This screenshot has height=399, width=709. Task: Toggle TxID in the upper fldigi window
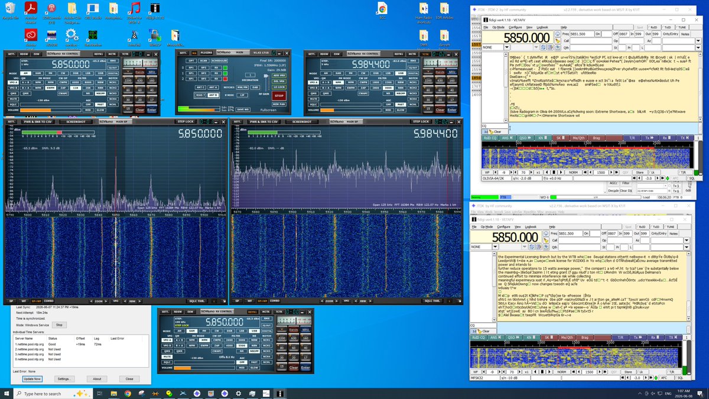coord(668,27)
